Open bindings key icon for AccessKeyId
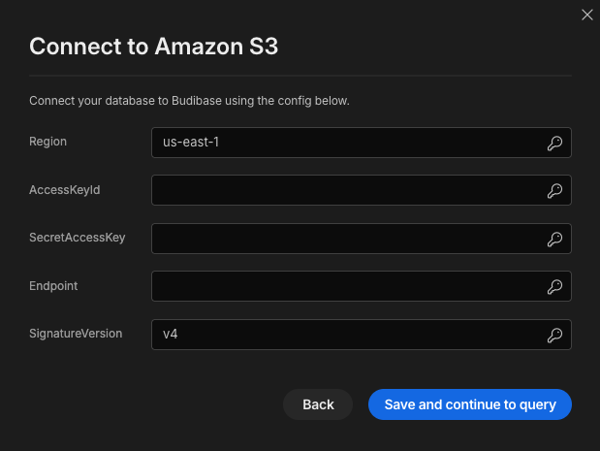 pos(554,191)
